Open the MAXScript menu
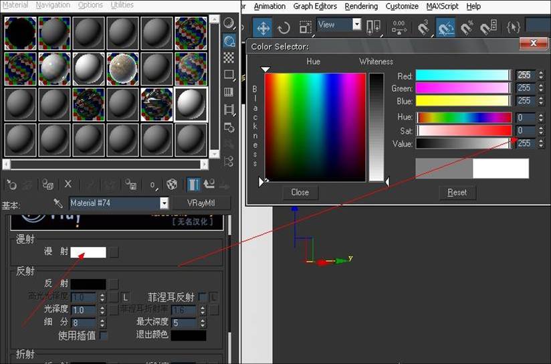551x364 pixels. (x=442, y=6)
